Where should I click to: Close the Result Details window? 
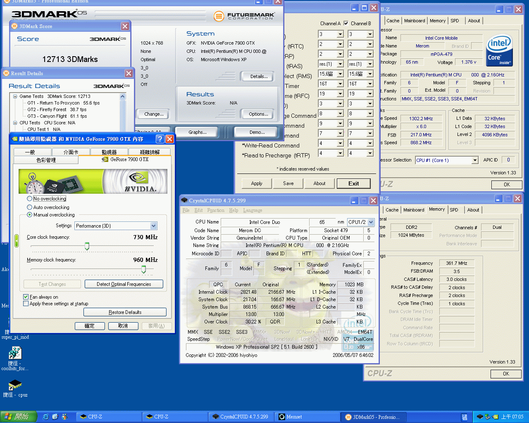[129, 73]
